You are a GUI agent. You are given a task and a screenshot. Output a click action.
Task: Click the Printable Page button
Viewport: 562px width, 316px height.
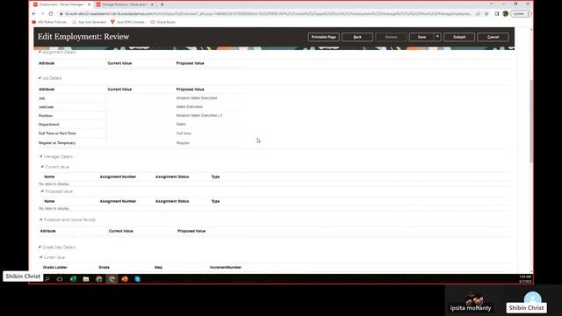[323, 37]
